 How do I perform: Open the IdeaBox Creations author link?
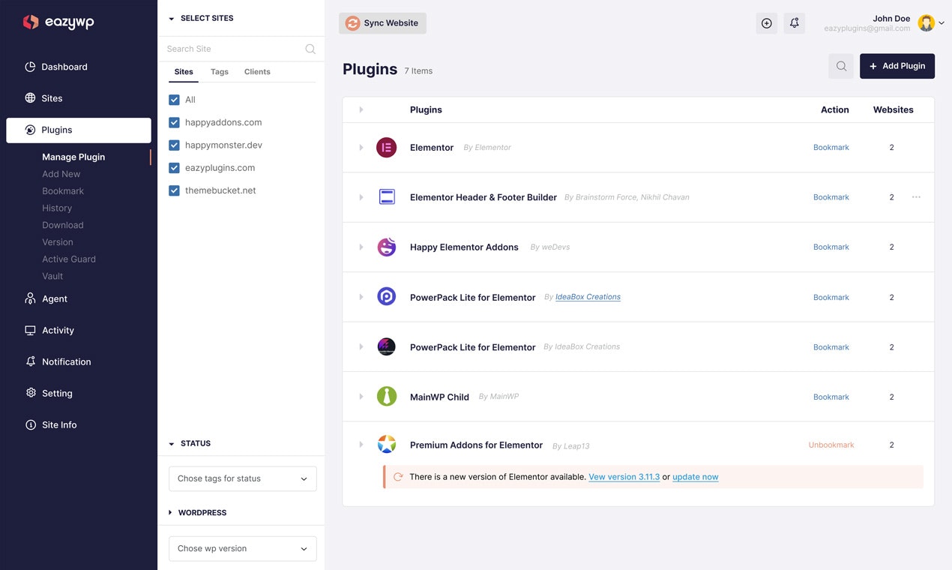click(588, 297)
